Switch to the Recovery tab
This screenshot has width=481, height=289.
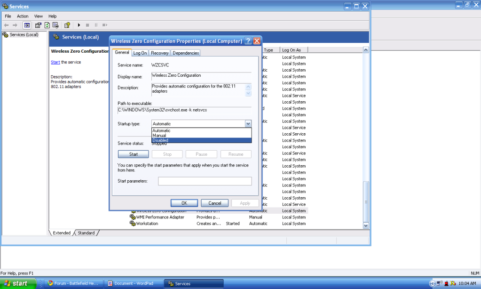(159, 53)
